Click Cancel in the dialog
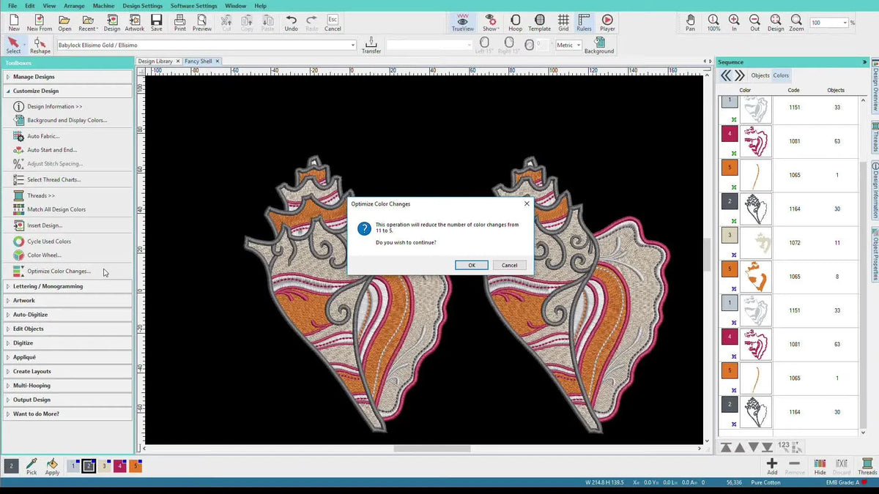The width and height of the screenshot is (879, 494). pyautogui.click(x=510, y=265)
